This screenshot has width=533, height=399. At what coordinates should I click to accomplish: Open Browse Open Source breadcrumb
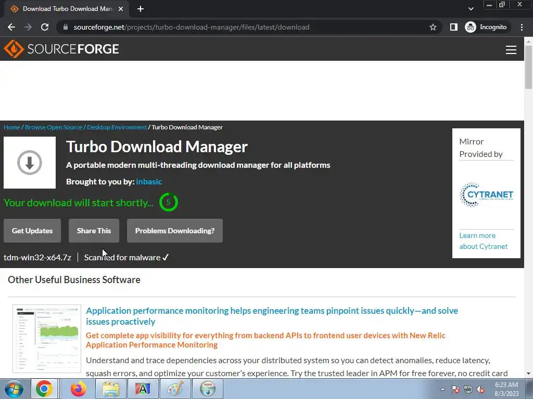(54, 127)
